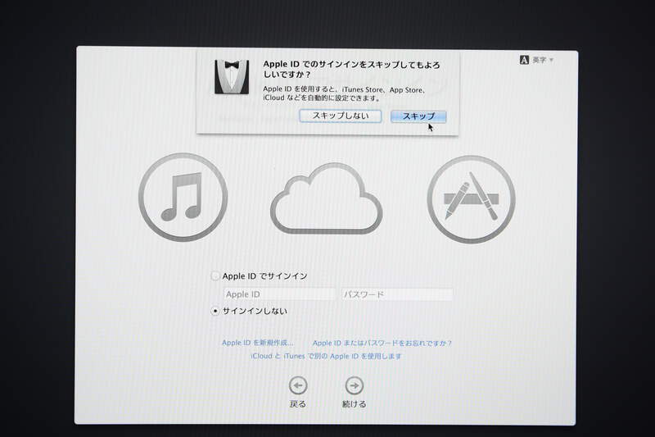Click the '続ける' label below the arrow

(354, 404)
